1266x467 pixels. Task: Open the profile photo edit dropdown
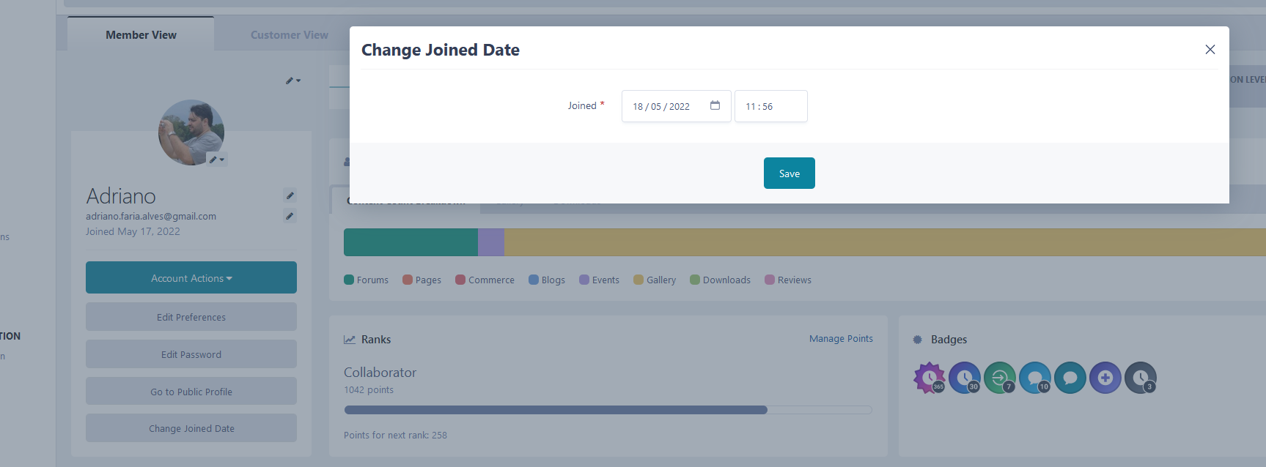point(217,160)
